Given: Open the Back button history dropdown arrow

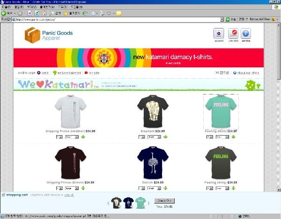Looking at the screenshot, I should click(15, 13).
